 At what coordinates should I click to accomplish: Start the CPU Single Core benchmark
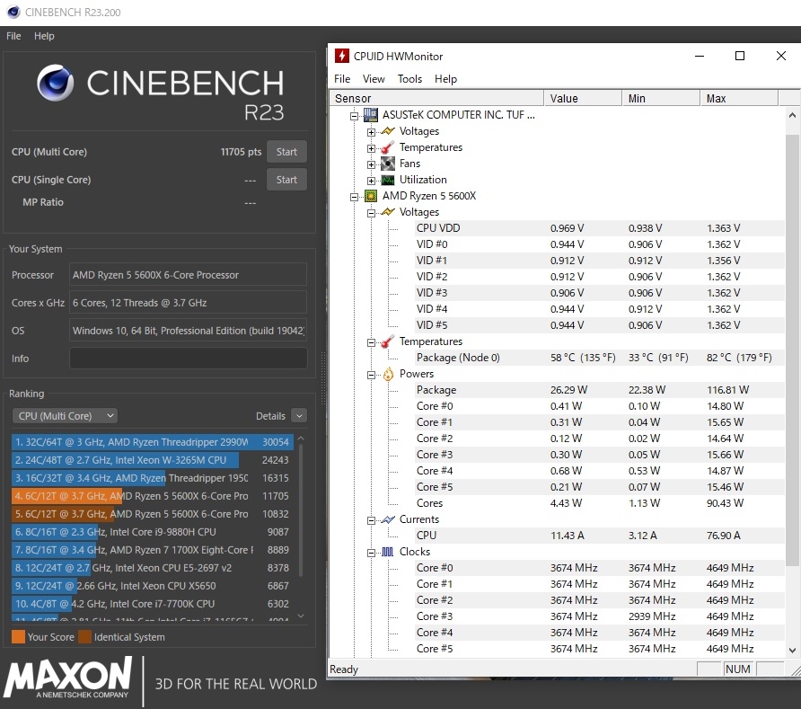click(286, 180)
